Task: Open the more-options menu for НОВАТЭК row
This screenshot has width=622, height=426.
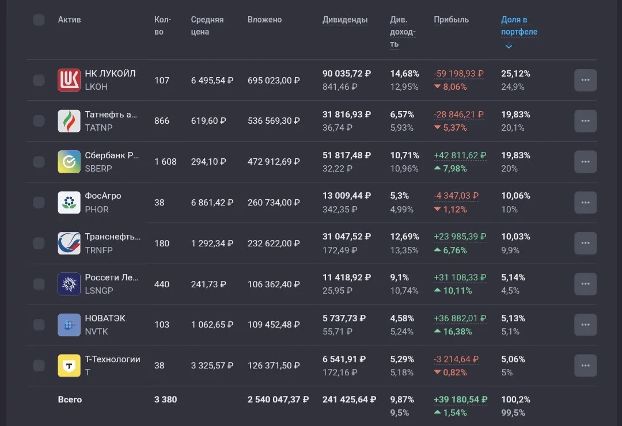Action: coord(586,325)
